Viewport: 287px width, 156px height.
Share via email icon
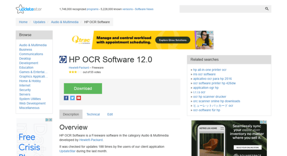coord(79,98)
